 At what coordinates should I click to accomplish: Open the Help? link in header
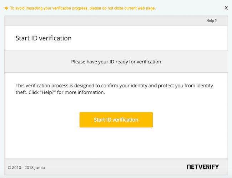[211, 21]
